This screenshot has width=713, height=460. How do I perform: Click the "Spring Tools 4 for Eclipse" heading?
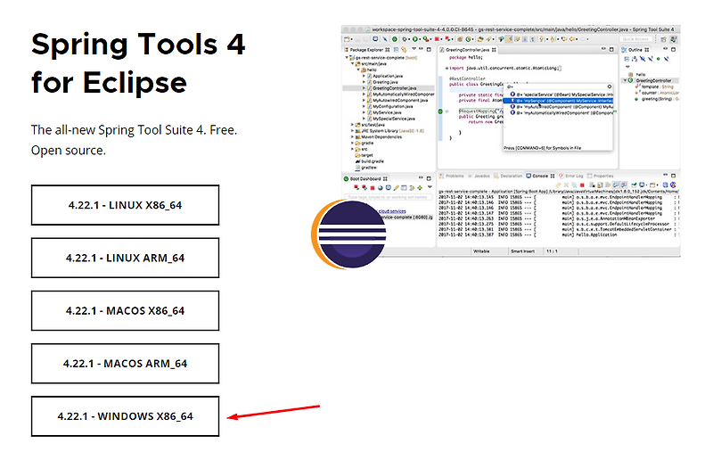(138, 63)
